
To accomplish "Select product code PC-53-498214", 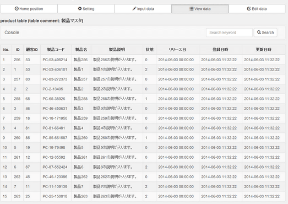I will point(55,60).
